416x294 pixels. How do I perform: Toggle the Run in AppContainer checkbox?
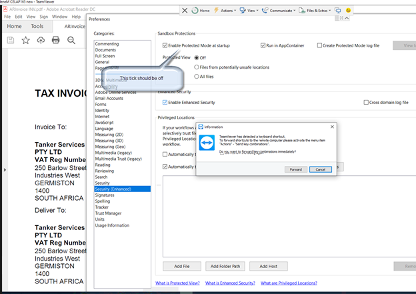point(263,45)
